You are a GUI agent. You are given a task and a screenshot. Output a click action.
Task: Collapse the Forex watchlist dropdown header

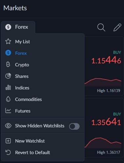[x=18, y=27]
